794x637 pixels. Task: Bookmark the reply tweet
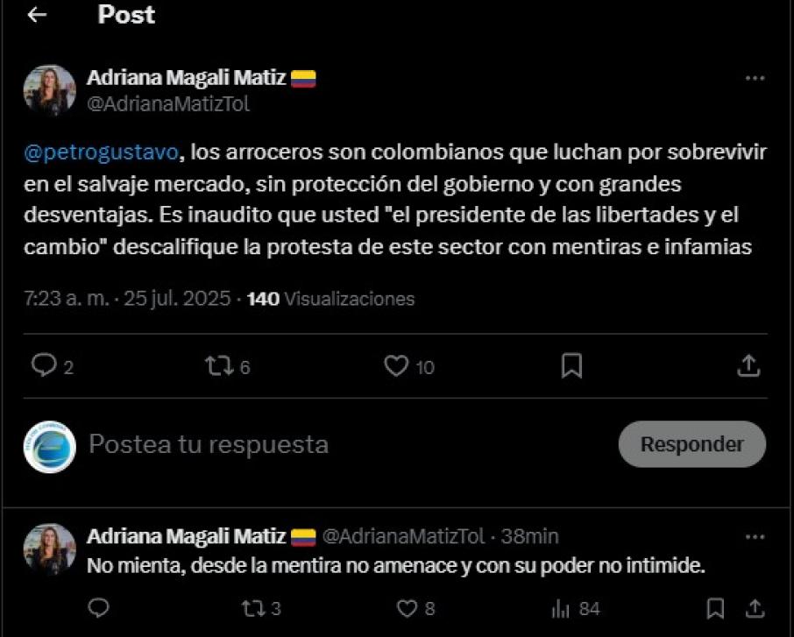(x=714, y=605)
